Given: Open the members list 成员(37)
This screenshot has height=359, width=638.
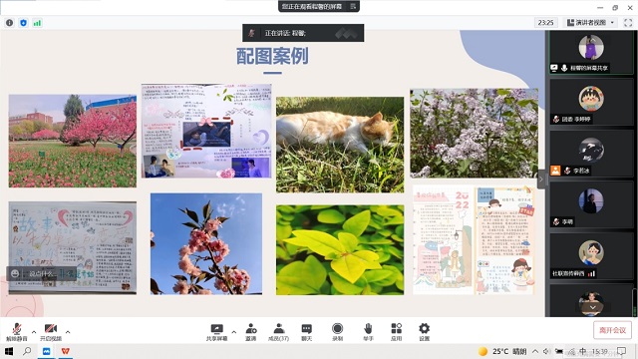Looking at the screenshot, I should 279,332.
